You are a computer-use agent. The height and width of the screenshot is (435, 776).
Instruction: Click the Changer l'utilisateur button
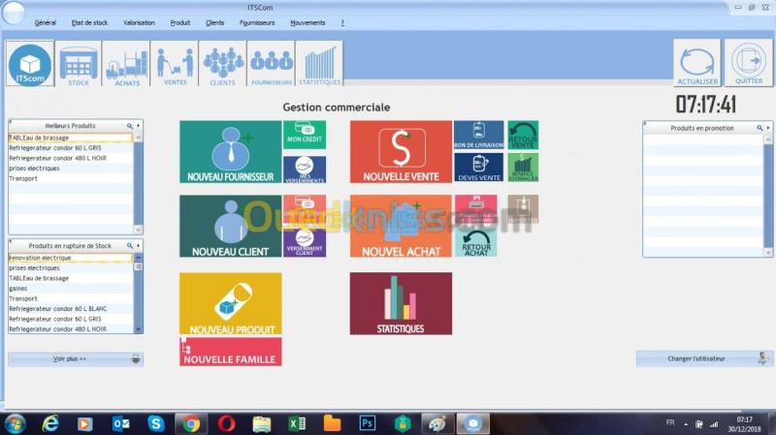tap(704, 358)
